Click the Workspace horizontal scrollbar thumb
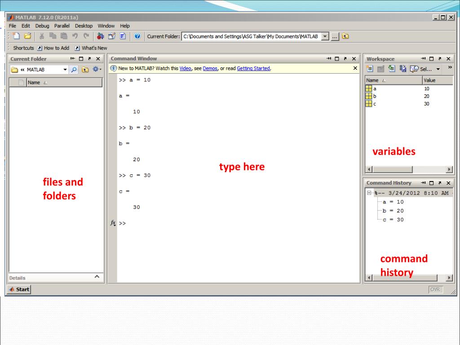Screen dimensions: 460x345 click(393, 169)
